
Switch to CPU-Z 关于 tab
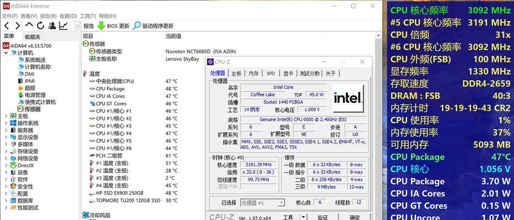tap(330, 73)
